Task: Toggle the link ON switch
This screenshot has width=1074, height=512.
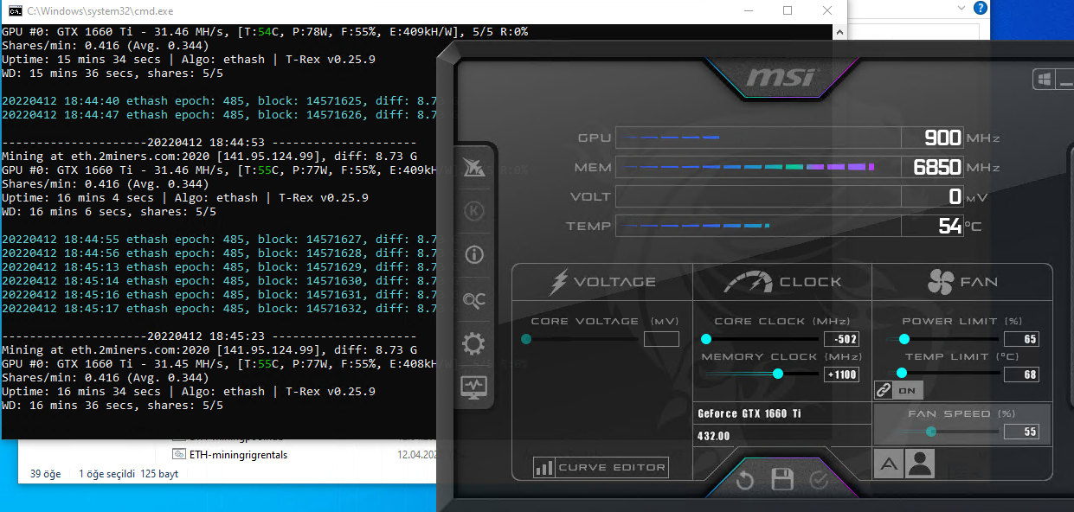Action: click(x=908, y=390)
